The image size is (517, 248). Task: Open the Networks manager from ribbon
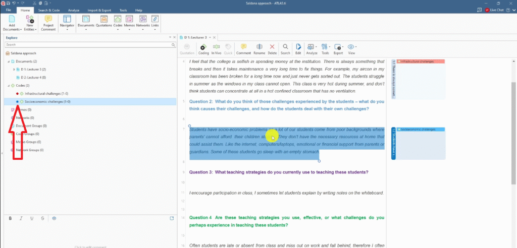pyautogui.click(x=143, y=23)
